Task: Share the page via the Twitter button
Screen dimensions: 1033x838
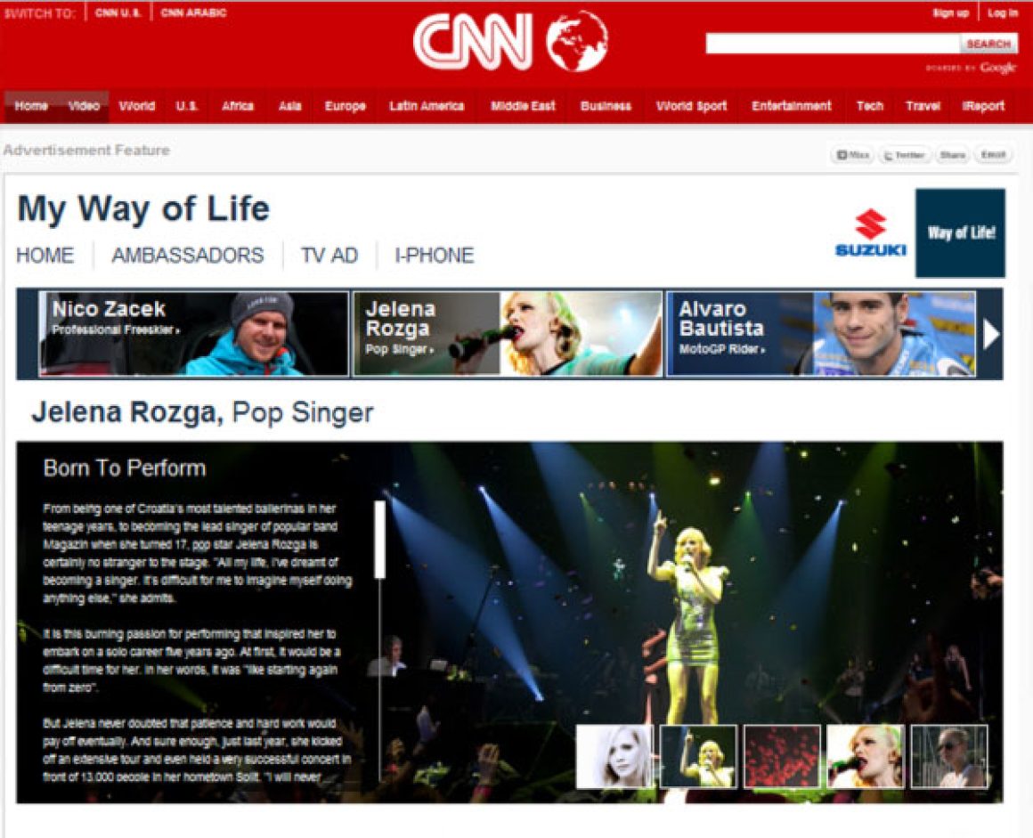Action: (x=905, y=155)
